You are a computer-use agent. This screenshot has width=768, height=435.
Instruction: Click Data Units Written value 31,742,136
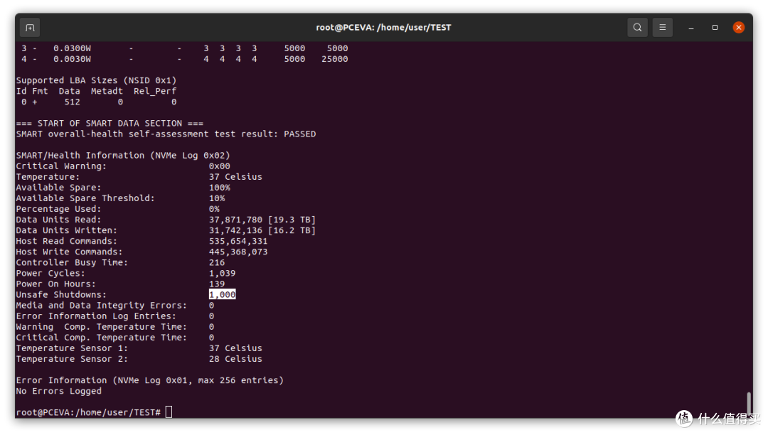tap(235, 230)
